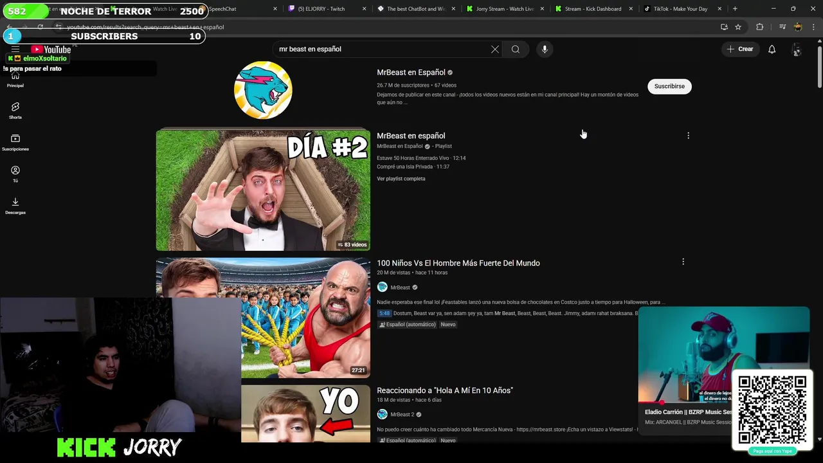This screenshot has height=463, width=823.
Task: Clear the search box text
Action: [x=495, y=50]
